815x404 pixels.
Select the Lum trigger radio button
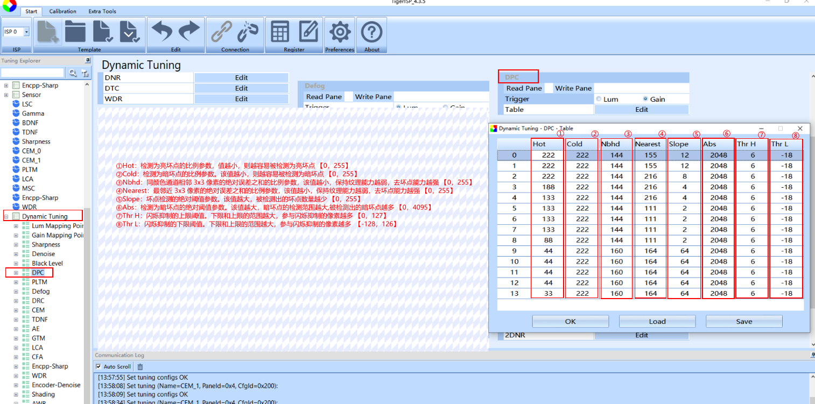599,99
